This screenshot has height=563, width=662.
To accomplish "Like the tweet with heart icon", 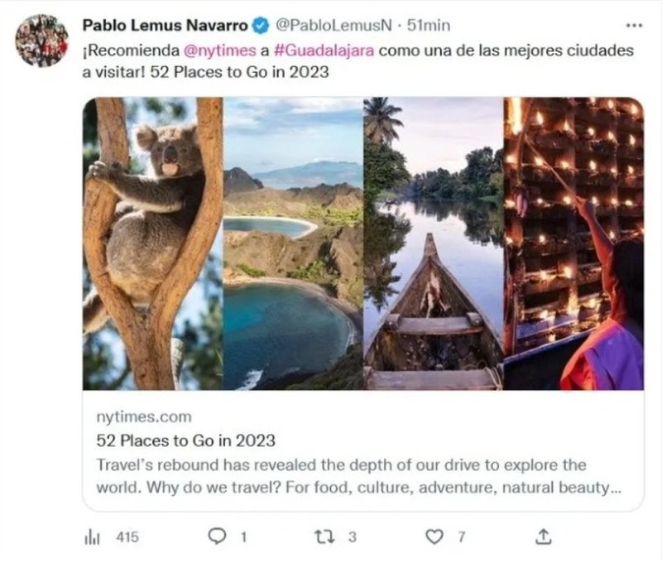I will [434, 537].
